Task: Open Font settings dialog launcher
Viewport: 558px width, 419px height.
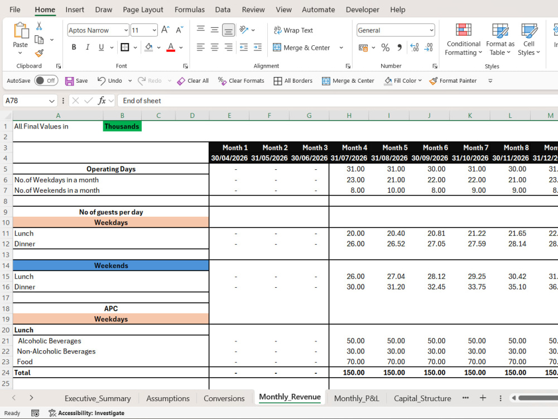Action: coord(185,66)
